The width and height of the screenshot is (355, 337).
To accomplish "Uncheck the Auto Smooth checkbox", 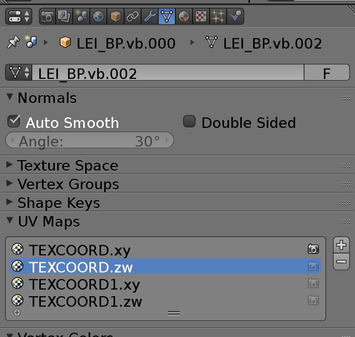I will (x=14, y=121).
